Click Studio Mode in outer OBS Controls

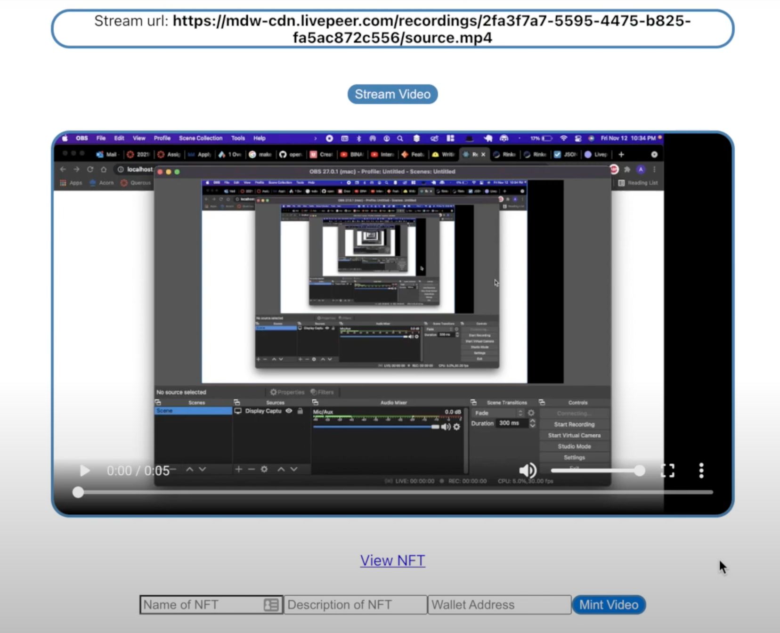pos(574,446)
